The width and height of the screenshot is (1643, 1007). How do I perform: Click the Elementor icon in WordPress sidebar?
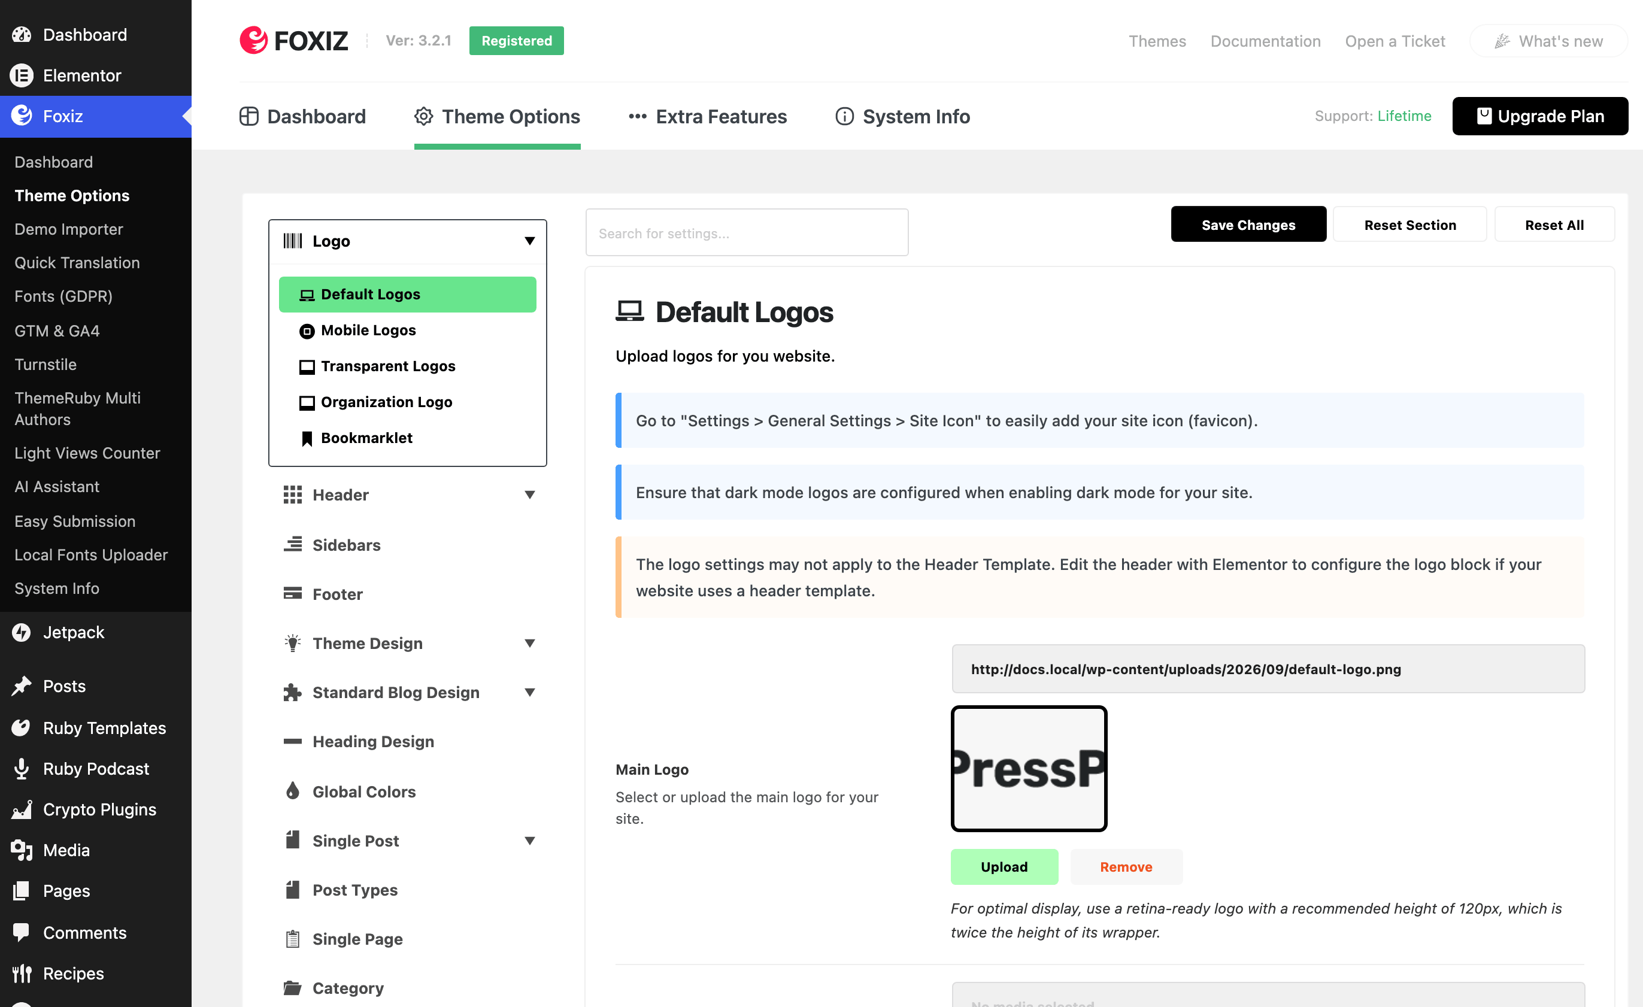coord(22,75)
